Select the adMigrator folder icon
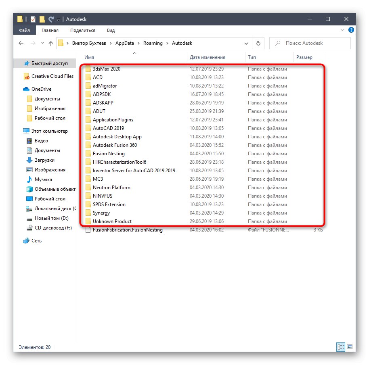This screenshot has height=365, width=369. click(x=88, y=86)
